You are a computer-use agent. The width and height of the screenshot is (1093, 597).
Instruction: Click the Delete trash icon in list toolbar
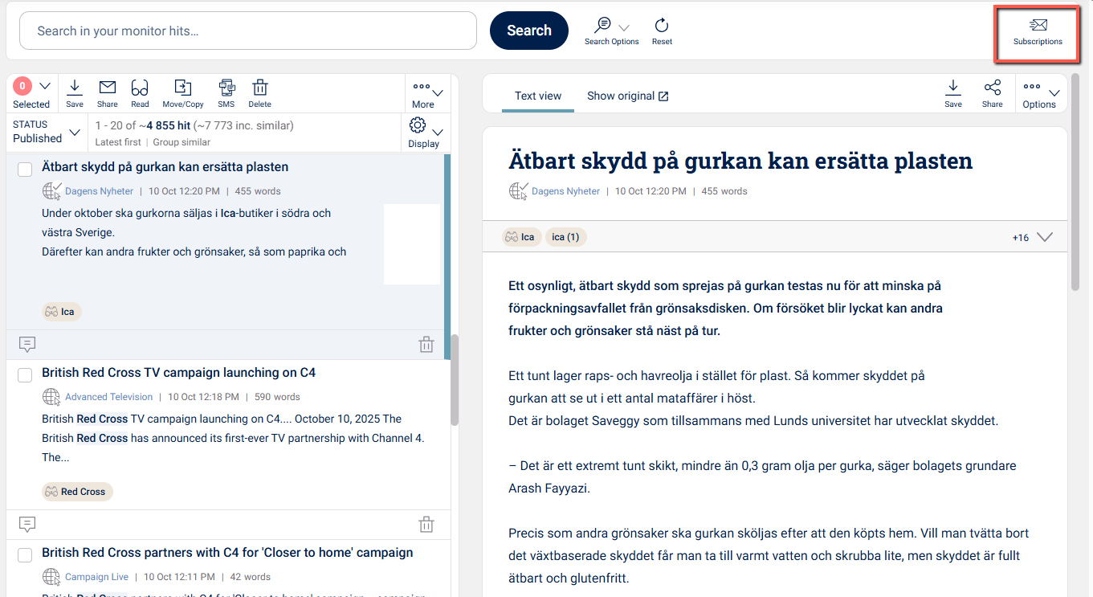point(259,88)
